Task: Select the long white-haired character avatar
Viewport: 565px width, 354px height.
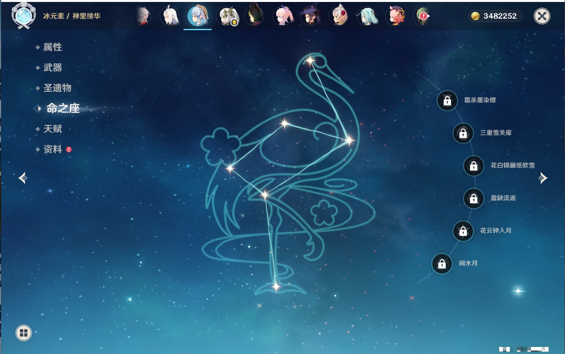Action: (x=170, y=16)
